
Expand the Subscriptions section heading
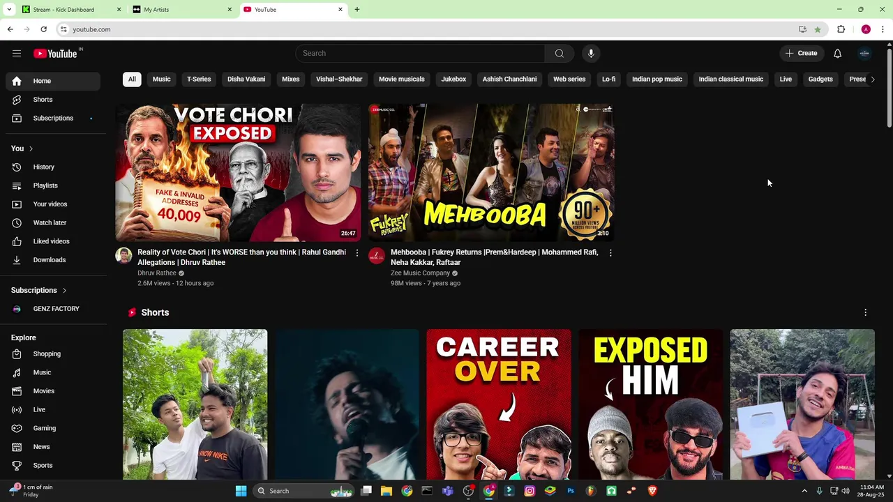click(x=39, y=290)
